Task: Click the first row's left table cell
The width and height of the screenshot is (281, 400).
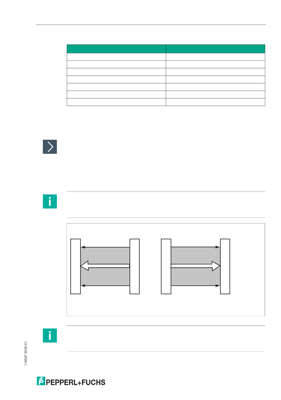Action: [x=116, y=57]
